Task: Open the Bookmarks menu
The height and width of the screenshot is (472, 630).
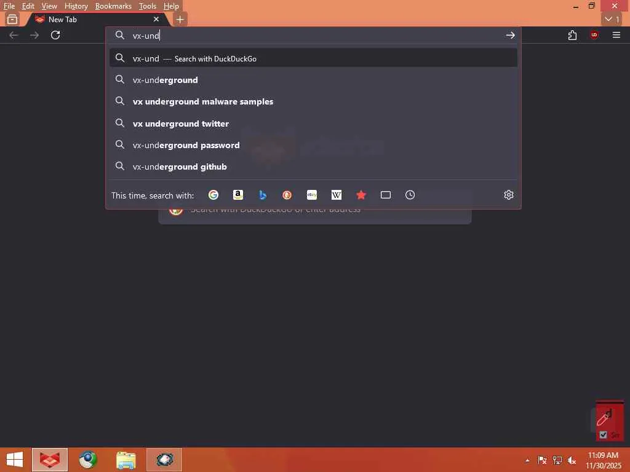Action: tap(113, 6)
